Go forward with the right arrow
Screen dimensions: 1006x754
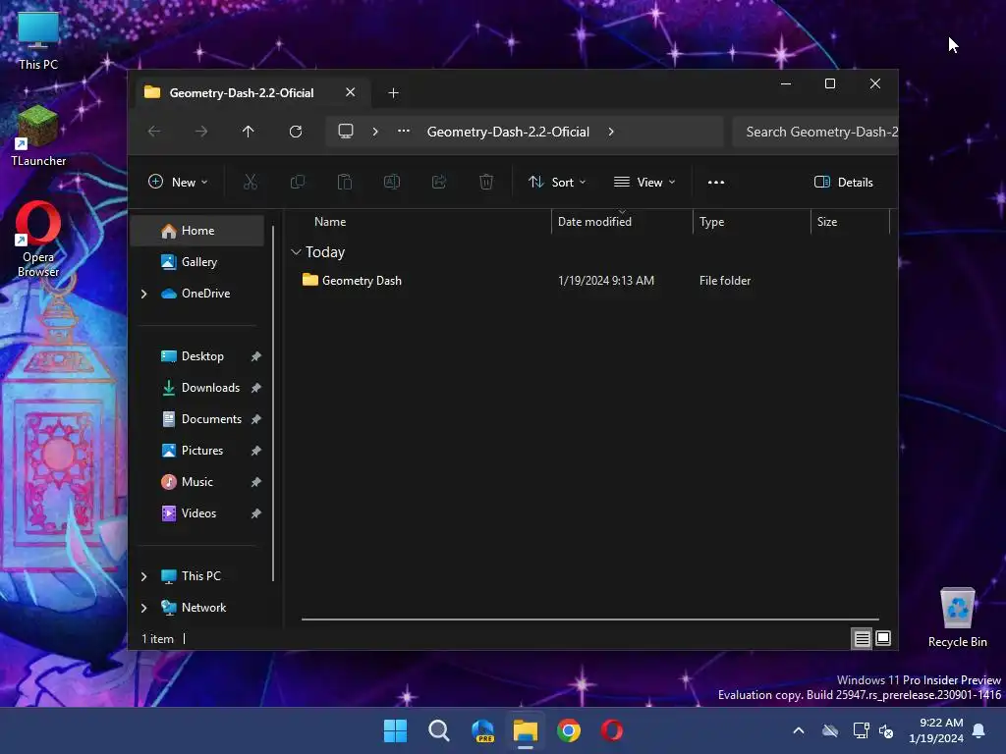coord(201,132)
